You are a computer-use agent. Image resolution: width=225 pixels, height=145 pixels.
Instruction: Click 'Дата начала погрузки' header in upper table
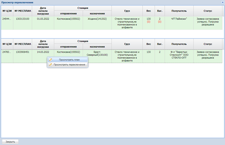[x=43, y=11]
